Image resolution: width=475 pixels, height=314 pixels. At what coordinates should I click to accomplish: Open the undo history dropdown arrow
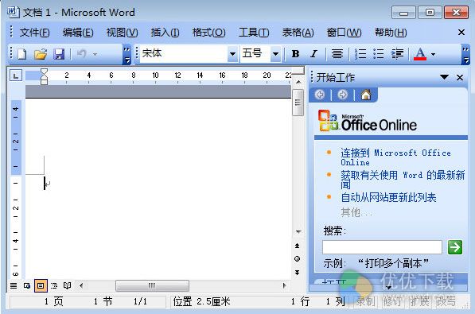click(x=95, y=55)
